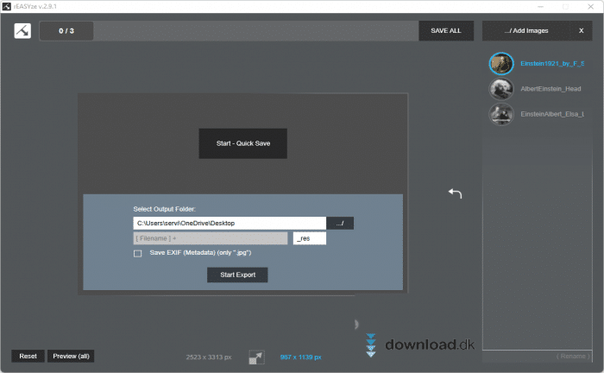Select the EinsteinAlbert_Elsa image thumbnail
The width and height of the screenshot is (604, 373).
point(501,114)
